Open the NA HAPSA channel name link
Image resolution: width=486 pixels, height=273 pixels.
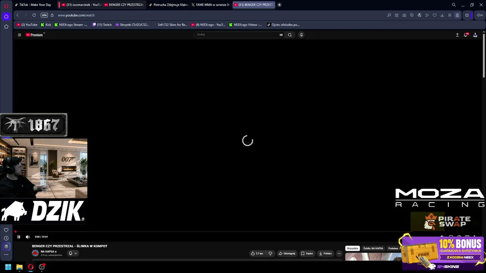pos(47,252)
